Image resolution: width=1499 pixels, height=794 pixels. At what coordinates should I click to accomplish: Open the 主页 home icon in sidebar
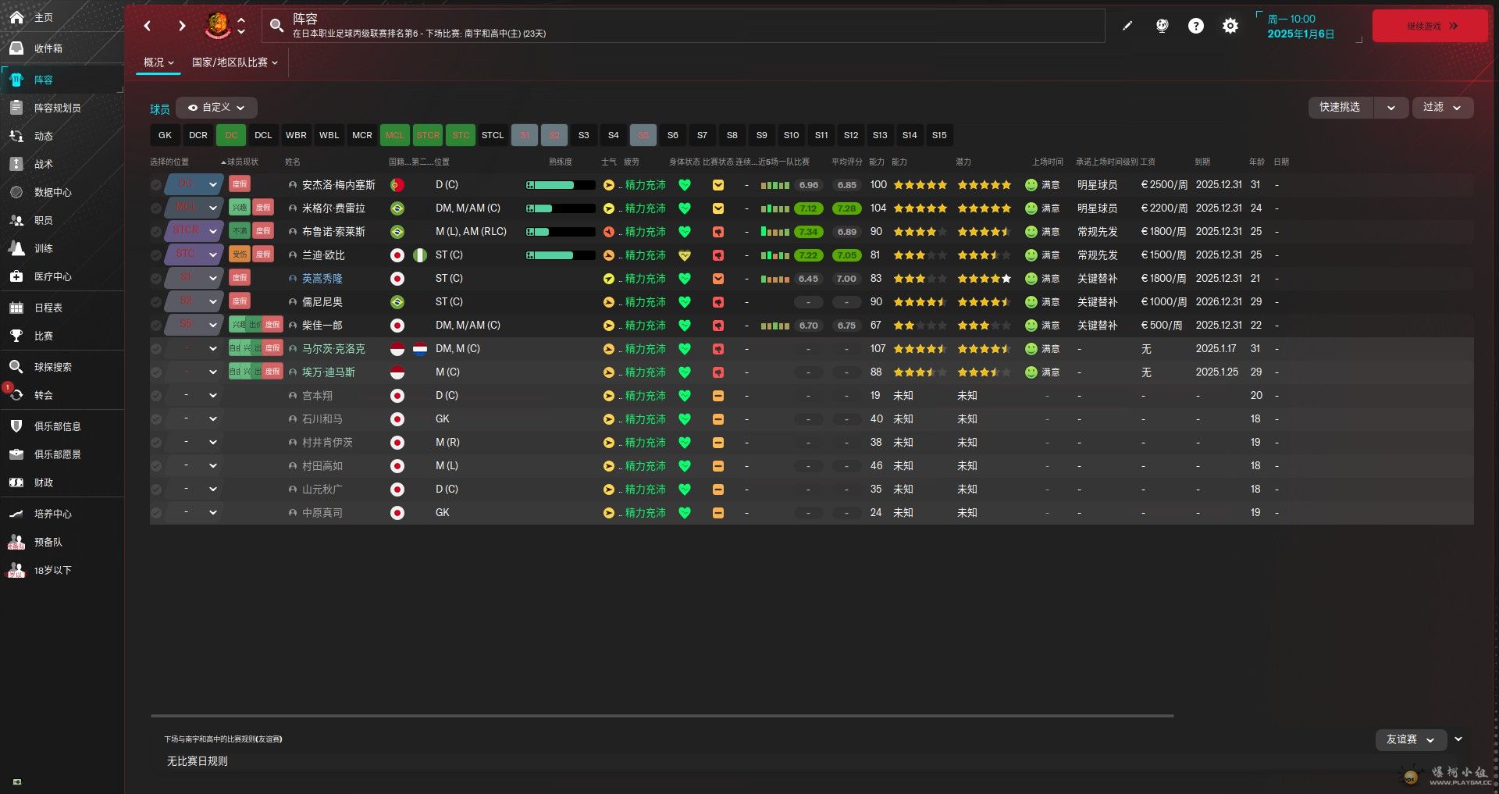coord(16,17)
